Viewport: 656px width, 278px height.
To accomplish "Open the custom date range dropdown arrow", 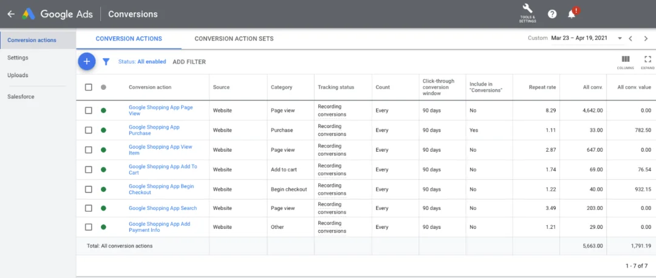I will tap(620, 38).
